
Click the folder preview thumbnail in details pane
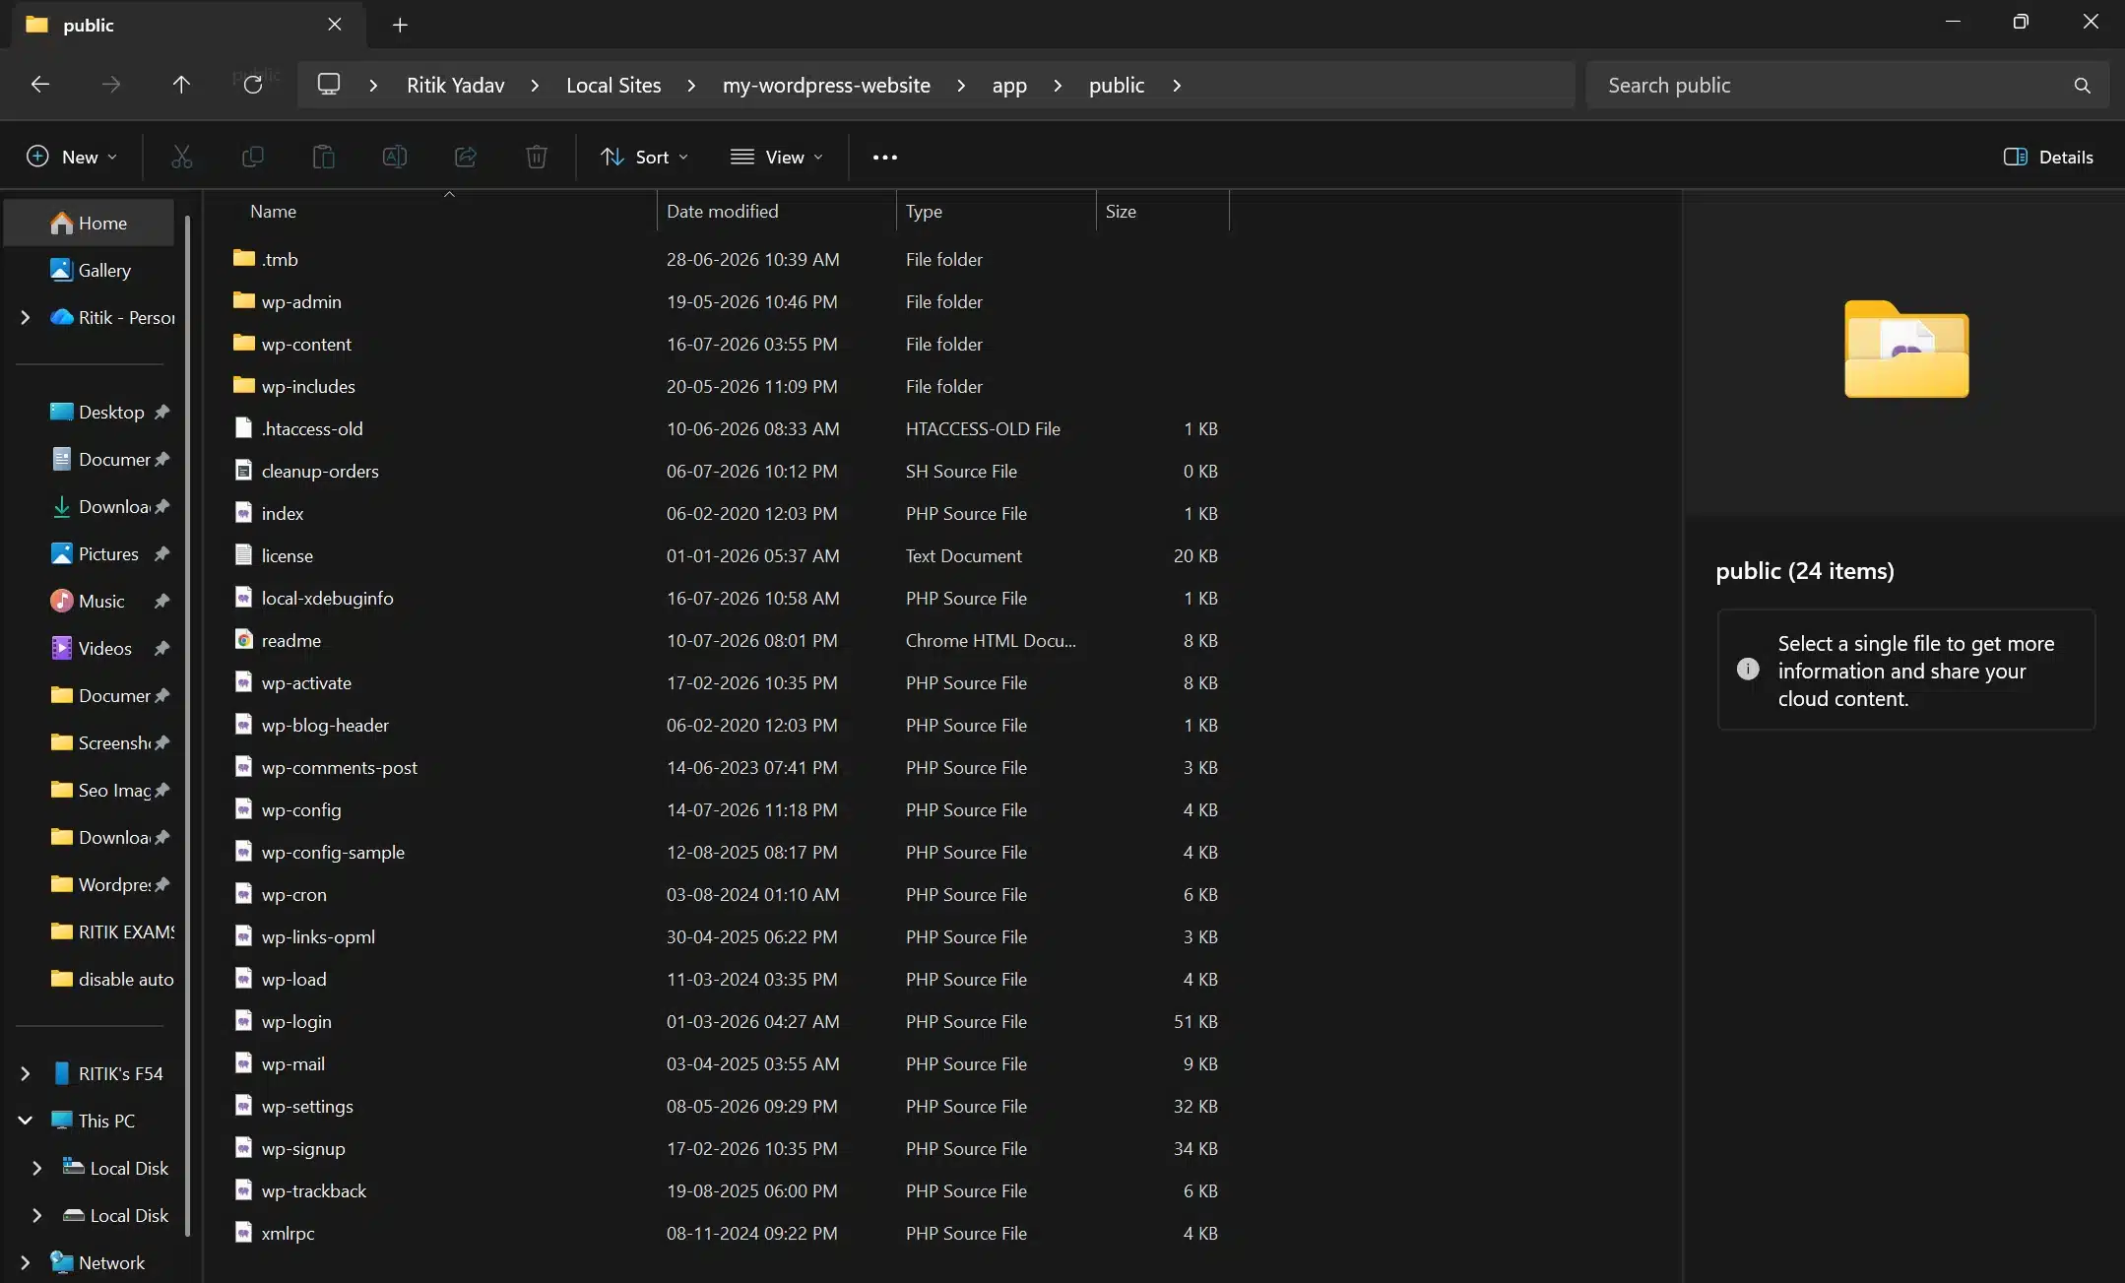1905,349
